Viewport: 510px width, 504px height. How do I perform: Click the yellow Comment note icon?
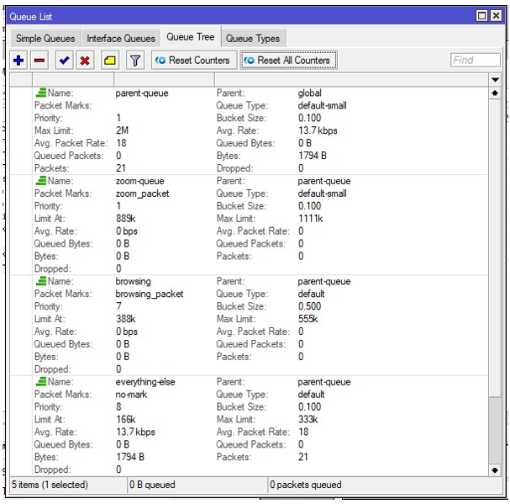pyautogui.click(x=110, y=61)
